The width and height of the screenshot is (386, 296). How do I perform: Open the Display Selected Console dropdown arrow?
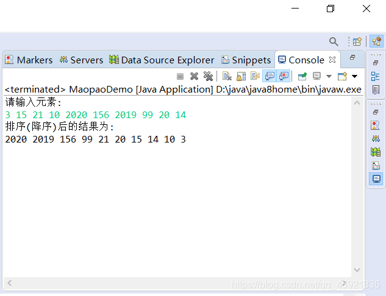[x=329, y=76]
